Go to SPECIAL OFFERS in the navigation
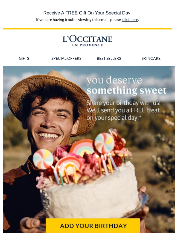The width and height of the screenshot is (175, 233). click(x=66, y=58)
